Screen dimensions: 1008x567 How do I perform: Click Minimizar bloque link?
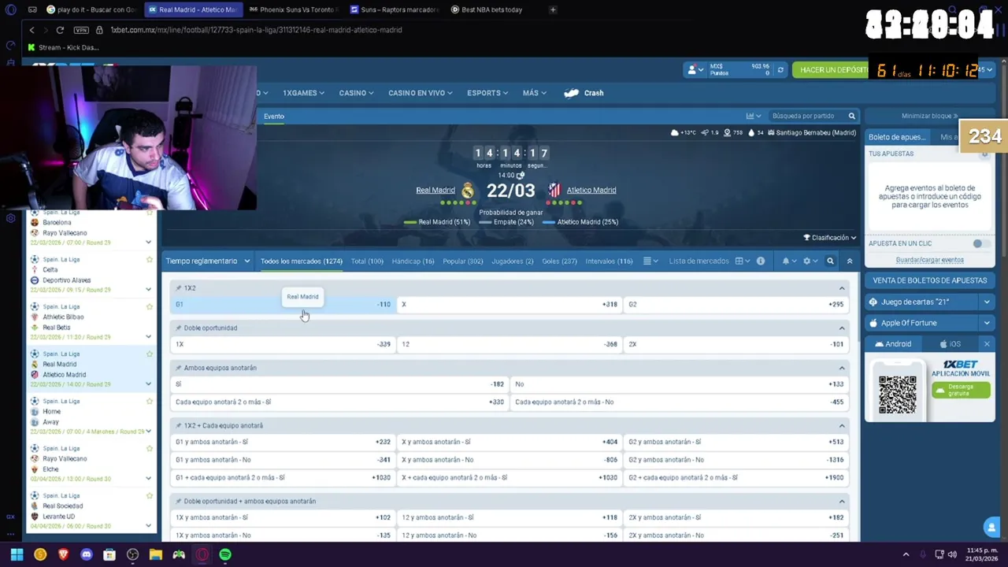[x=929, y=116]
